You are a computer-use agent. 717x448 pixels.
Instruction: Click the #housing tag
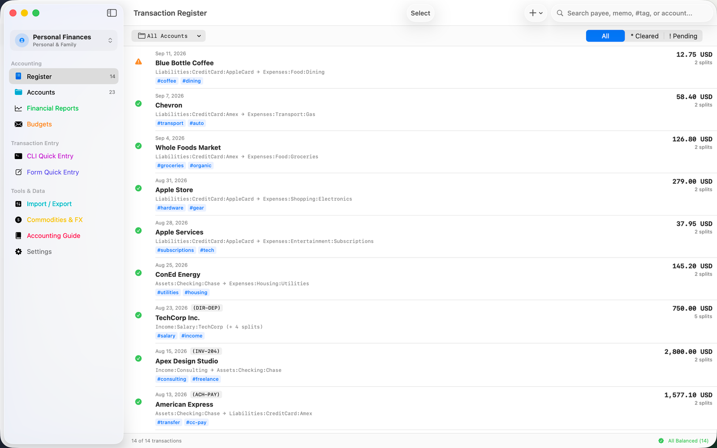(196, 293)
